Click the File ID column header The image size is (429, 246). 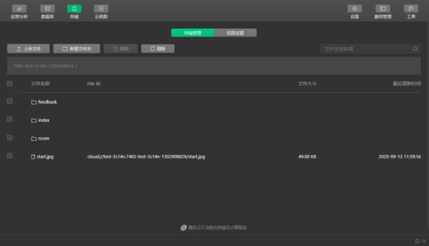point(94,84)
